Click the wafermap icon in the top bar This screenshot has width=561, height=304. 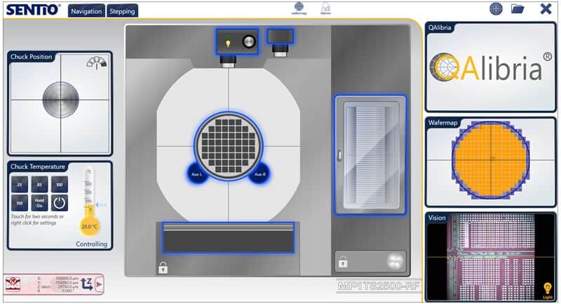[x=299, y=8]
